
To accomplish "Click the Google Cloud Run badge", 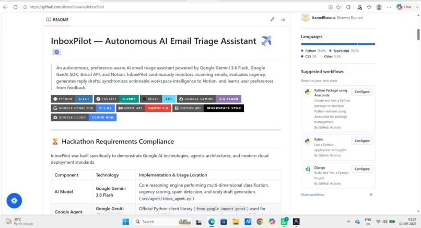I will tap(84, 118).
